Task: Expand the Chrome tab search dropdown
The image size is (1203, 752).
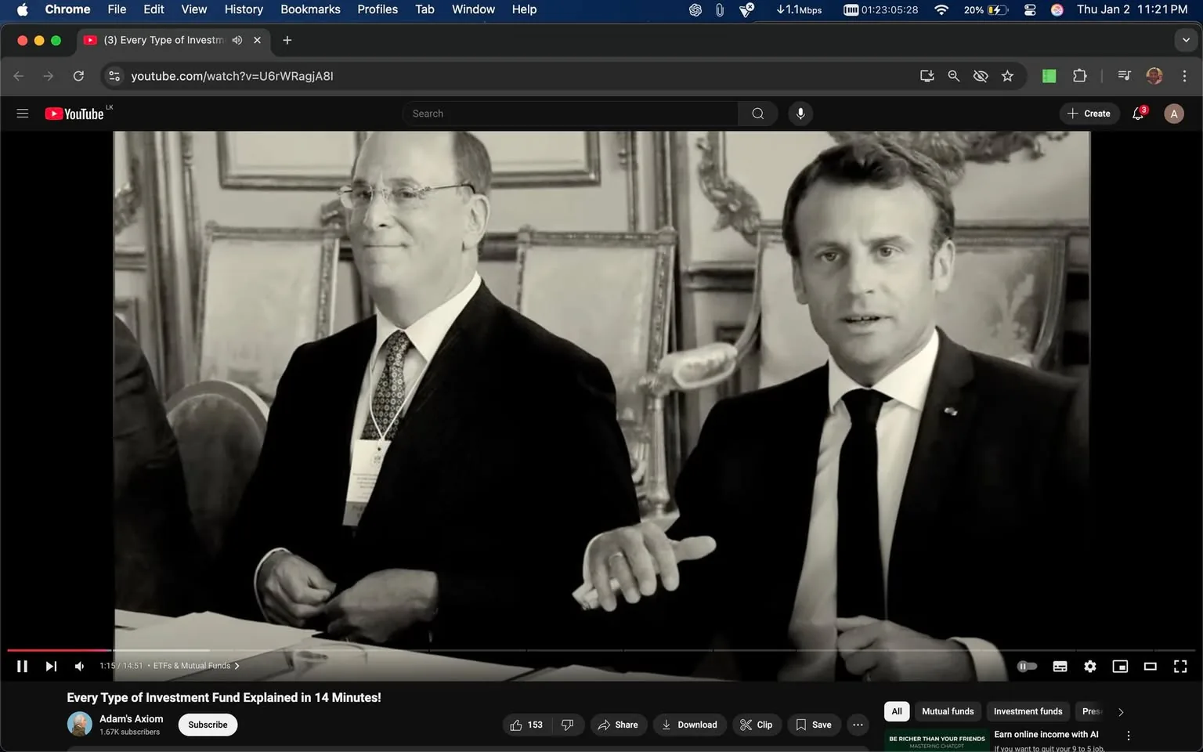Action: [1186, 40]
